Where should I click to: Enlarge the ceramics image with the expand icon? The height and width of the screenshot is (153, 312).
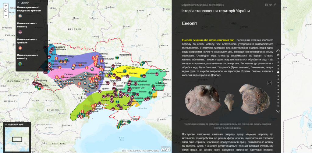pos(269,83)
